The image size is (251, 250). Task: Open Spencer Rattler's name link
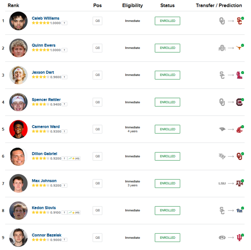[x=46, y=99]
